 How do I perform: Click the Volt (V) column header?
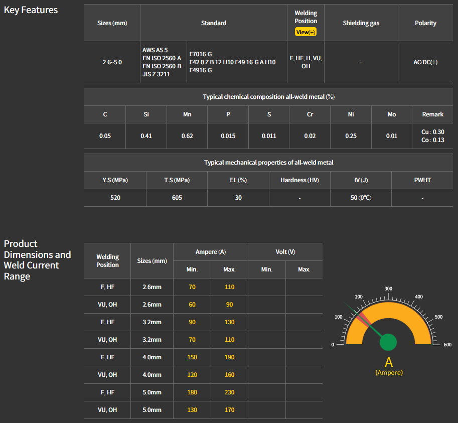tap(285, 252)
